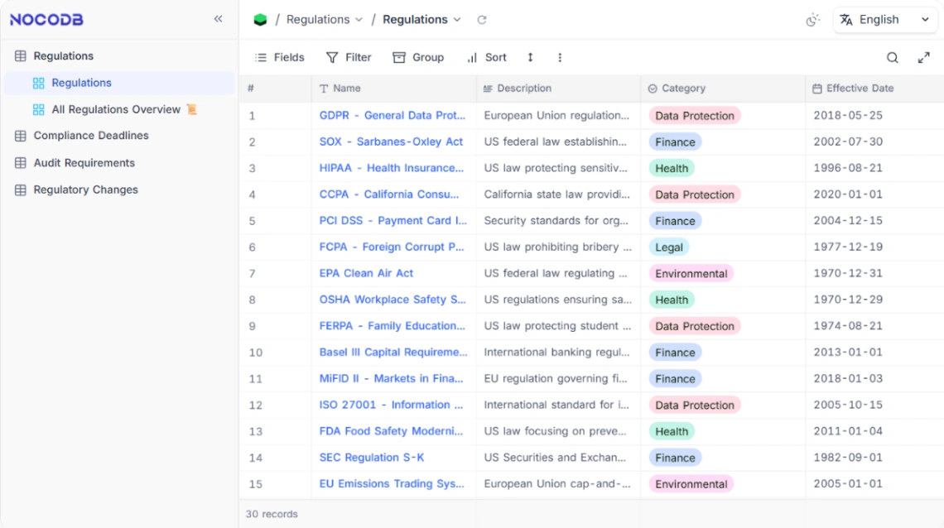Click the Data Protection pink category swatch on CCPA
Viewport: 944px width, 528px height.
coord(695,194)
